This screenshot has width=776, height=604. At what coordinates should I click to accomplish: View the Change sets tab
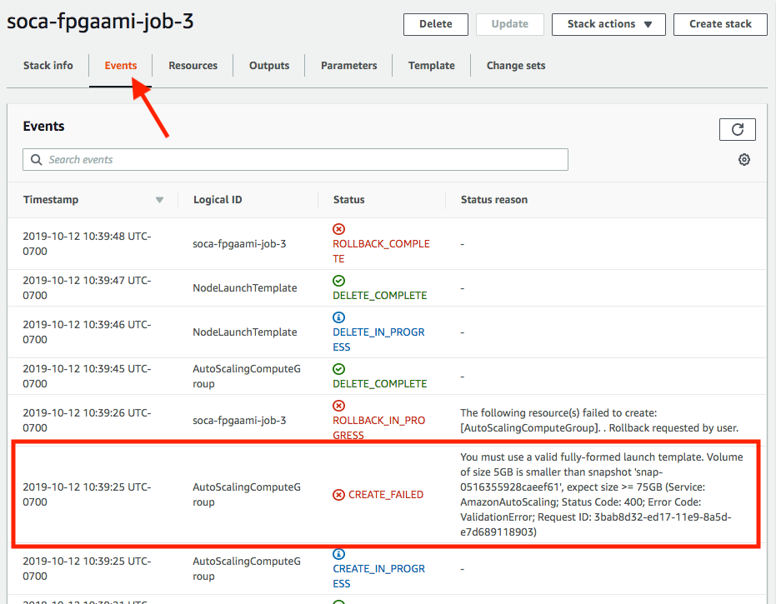tap(516, 66)
